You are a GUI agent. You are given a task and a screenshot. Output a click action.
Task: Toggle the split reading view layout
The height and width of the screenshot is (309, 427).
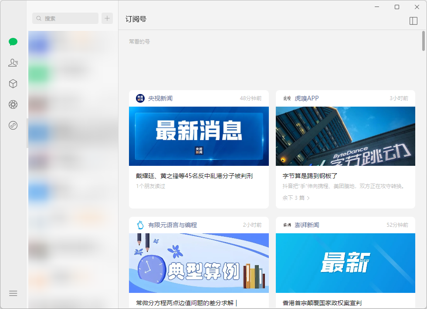[x=413, y=20]
